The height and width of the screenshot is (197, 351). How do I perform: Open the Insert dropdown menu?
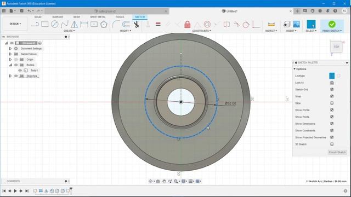291,31
